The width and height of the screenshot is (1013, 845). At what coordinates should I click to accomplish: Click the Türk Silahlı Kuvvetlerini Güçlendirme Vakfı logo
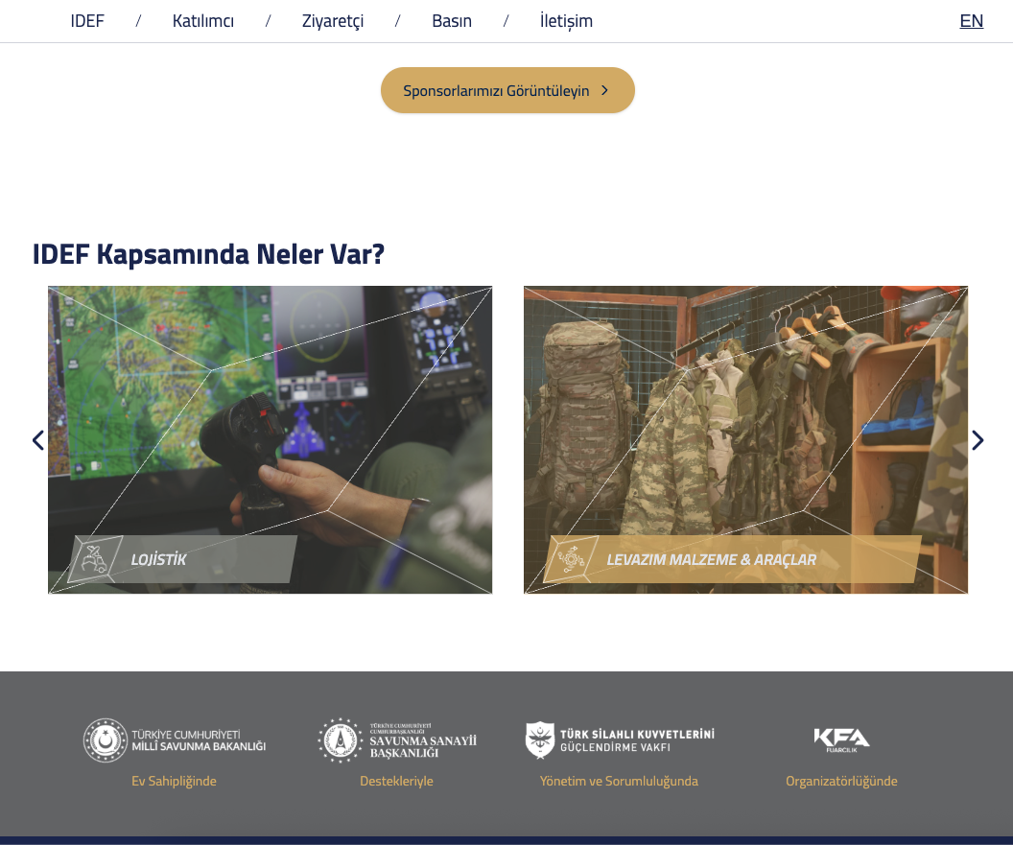click(x=621, y=740)
